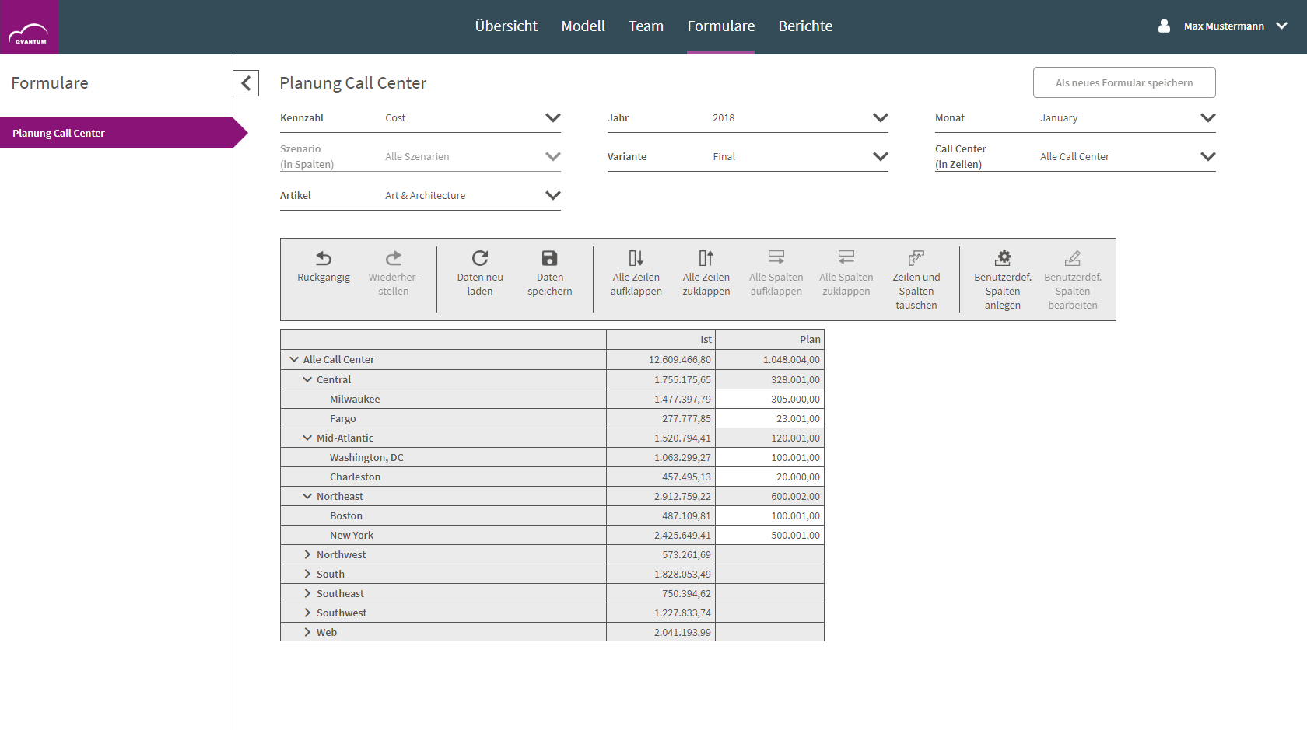Viewport: 1307px width, 730px height.
Task: Expand the Northwest region row
Action: click(x=307, y=554)
